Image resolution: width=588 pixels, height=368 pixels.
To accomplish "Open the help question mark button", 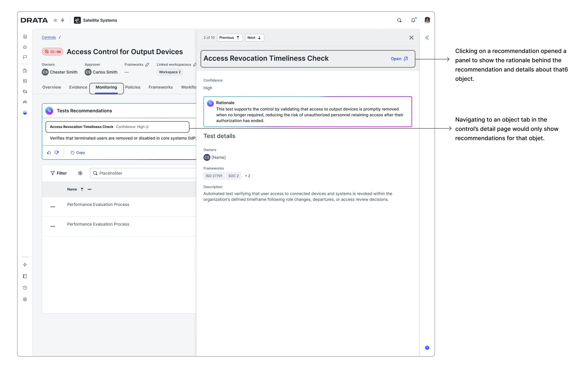I will [427, 348].
